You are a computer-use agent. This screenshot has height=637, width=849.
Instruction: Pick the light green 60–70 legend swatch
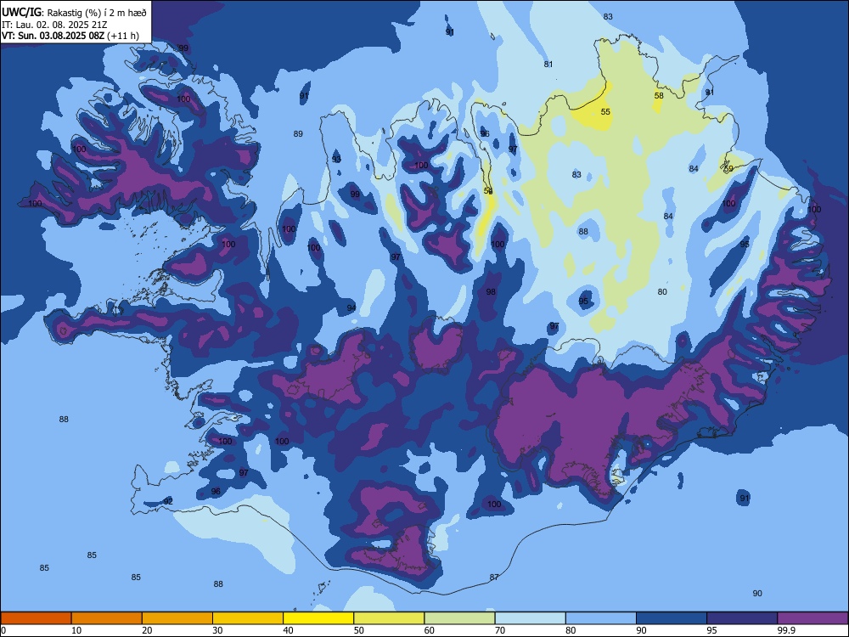tap(459, 618)
